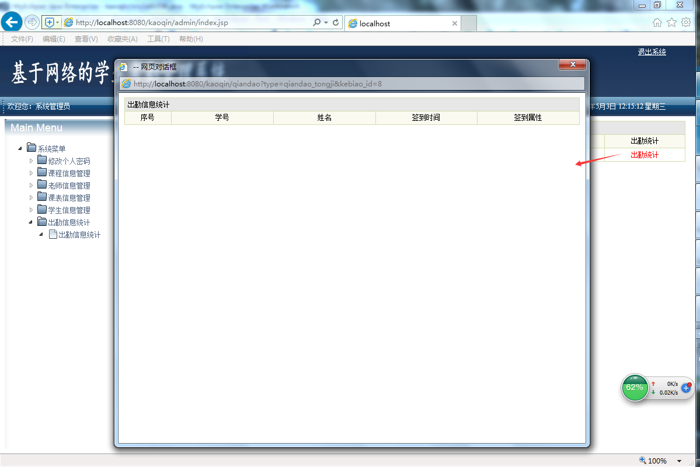The image size is (700, 467).
Task: Click the browser forward arrow button
Action: pos(32,22)
